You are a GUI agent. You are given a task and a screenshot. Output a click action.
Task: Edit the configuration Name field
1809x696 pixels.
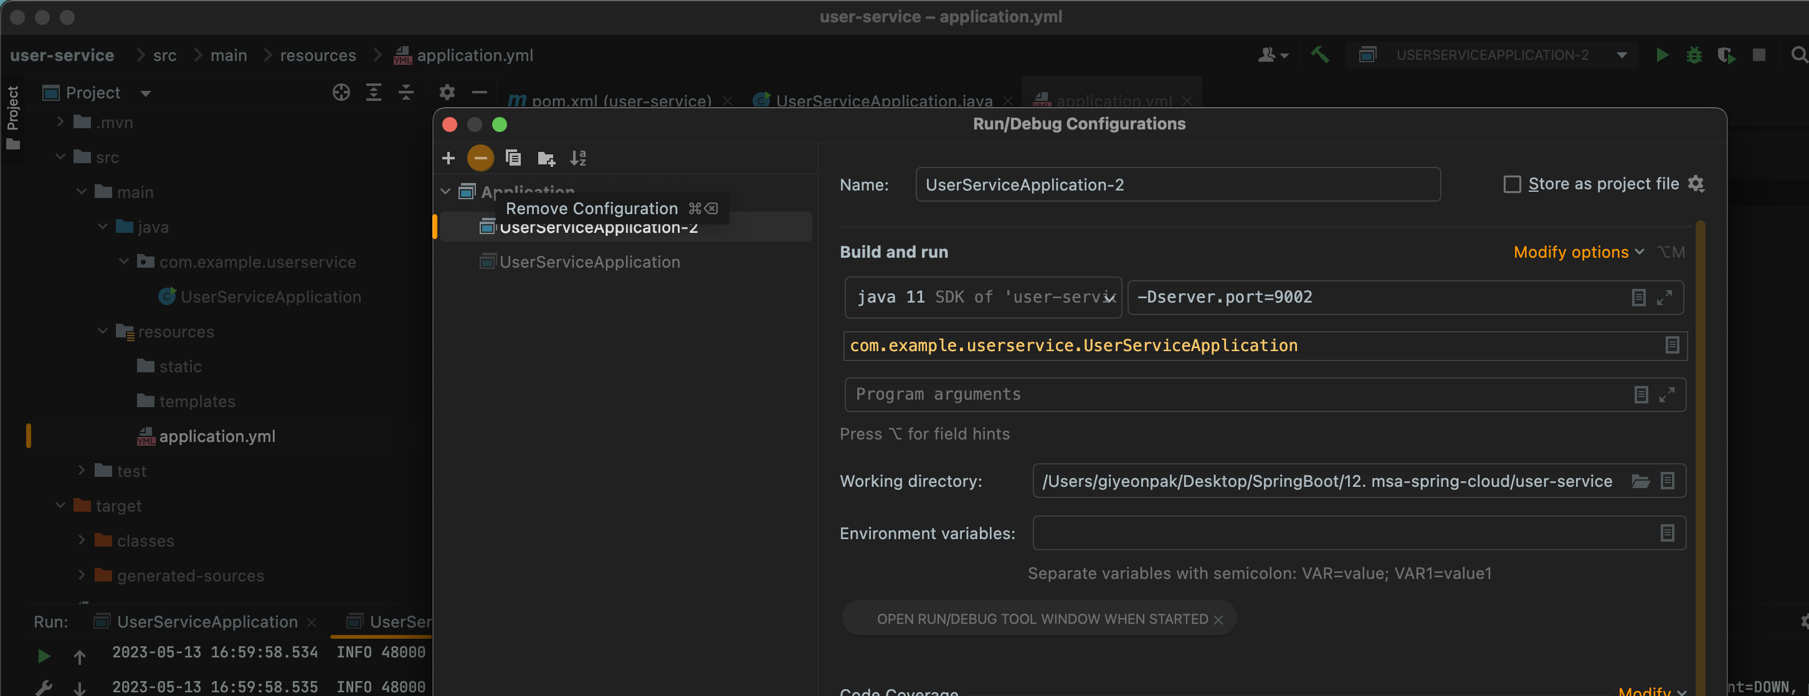tap(1178, 184)
